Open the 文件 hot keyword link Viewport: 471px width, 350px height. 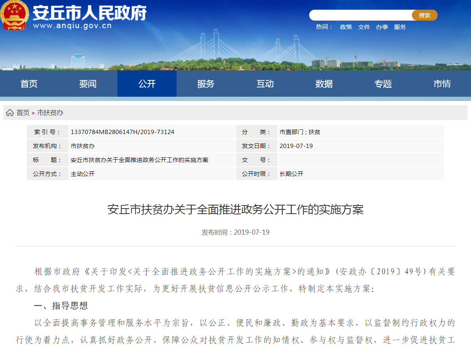click(x=364, y=27)
